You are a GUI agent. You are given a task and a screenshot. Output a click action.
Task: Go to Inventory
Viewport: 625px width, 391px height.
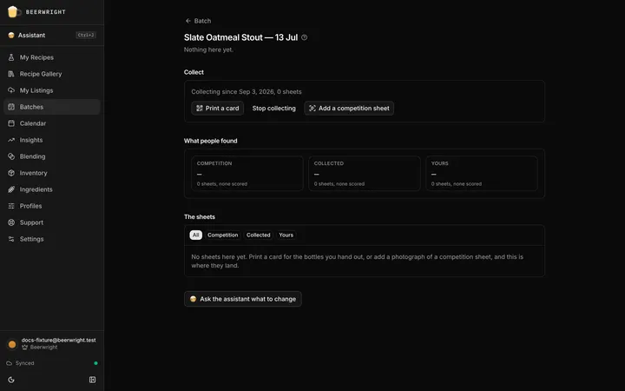pos(52,173)
